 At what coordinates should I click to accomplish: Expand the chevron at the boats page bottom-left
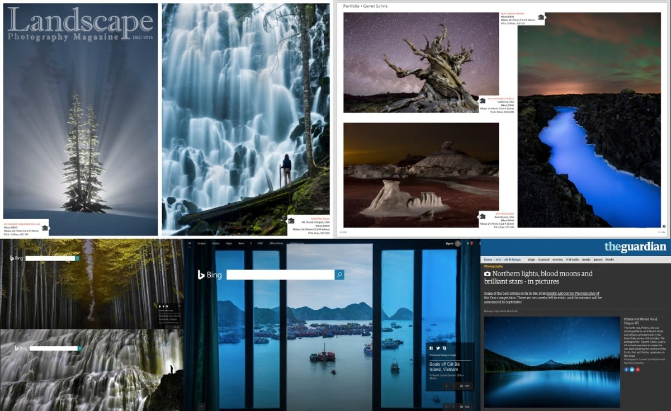coord(202,407)
